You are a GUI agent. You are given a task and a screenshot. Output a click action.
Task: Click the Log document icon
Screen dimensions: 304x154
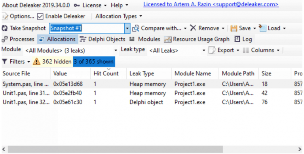pyautogui.click(x=237, y=39)
